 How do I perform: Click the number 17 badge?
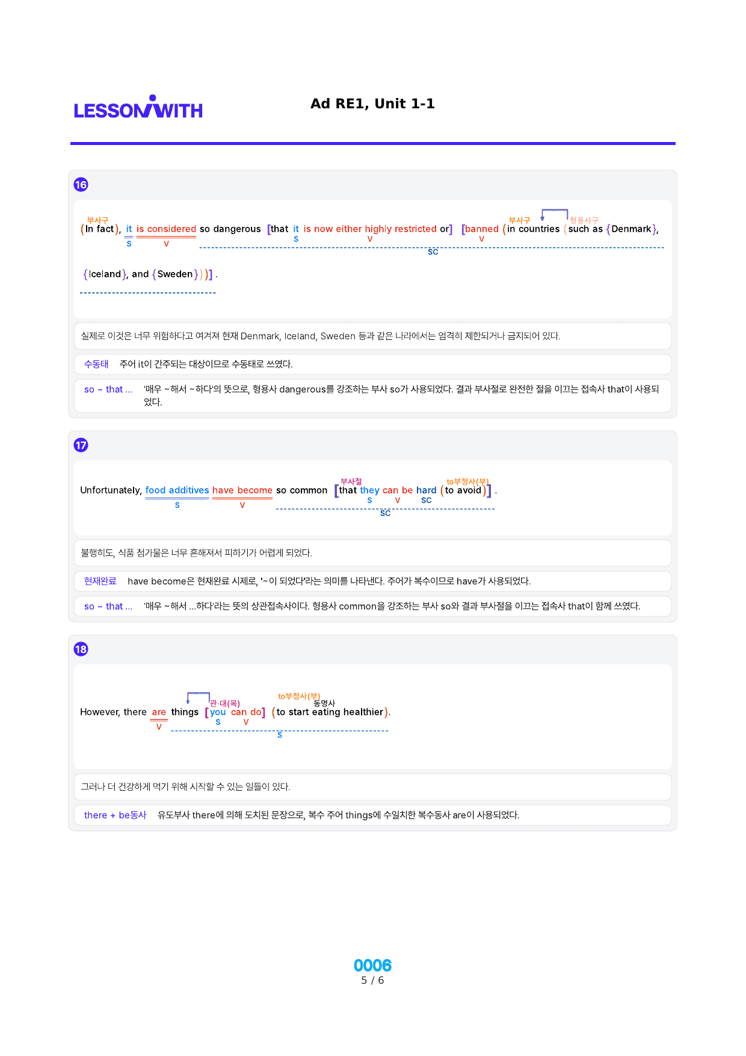(x=81, y=445)
